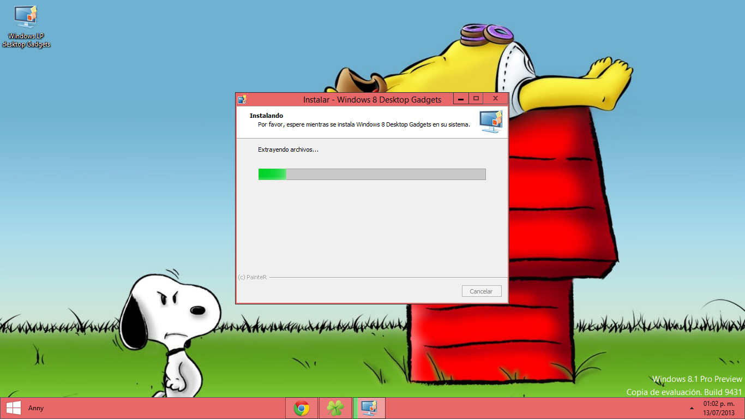This screenshot has height=419, width=745.
Task: Click the installer progress bar
Action: (372, 174)
